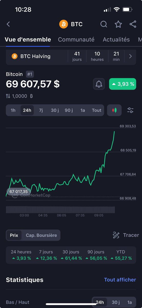
Task: Tap the #1 rank badge
Action: (x=30, y=74)
